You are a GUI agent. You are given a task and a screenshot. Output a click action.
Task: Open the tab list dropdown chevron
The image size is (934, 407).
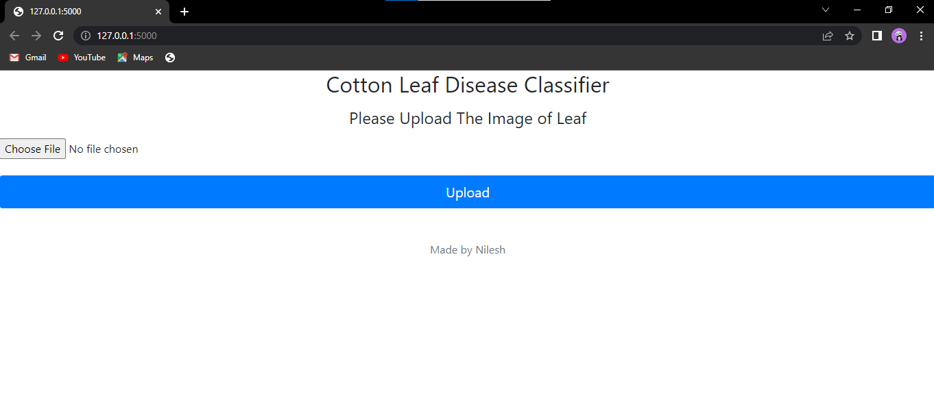point(825,10)
